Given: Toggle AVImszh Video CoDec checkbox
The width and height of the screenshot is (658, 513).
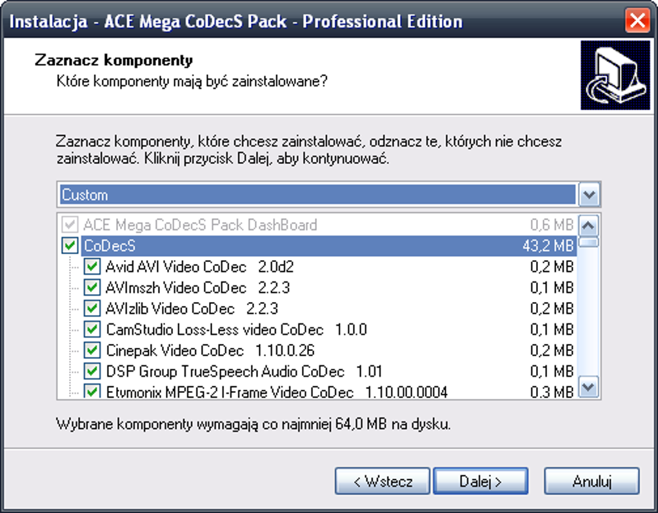Looking at the screenshot, I should tap(93, 287).
